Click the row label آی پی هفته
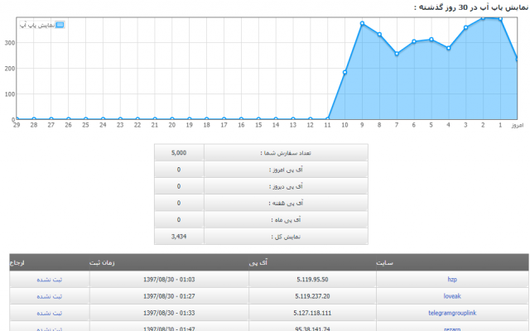 point(286,203)
